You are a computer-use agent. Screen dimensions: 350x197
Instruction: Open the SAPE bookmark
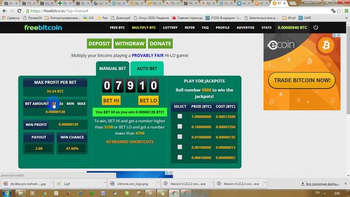(305, 18)
